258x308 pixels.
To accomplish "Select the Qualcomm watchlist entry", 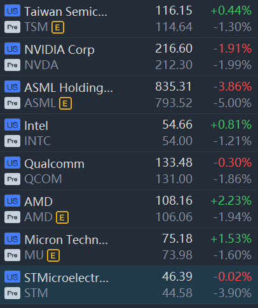I will [129, 171].
